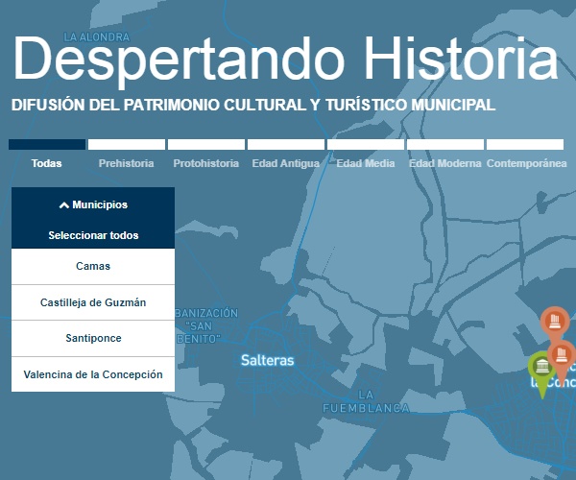Click the green museum map marker
The image size is (576, 480).
(541, 370)
